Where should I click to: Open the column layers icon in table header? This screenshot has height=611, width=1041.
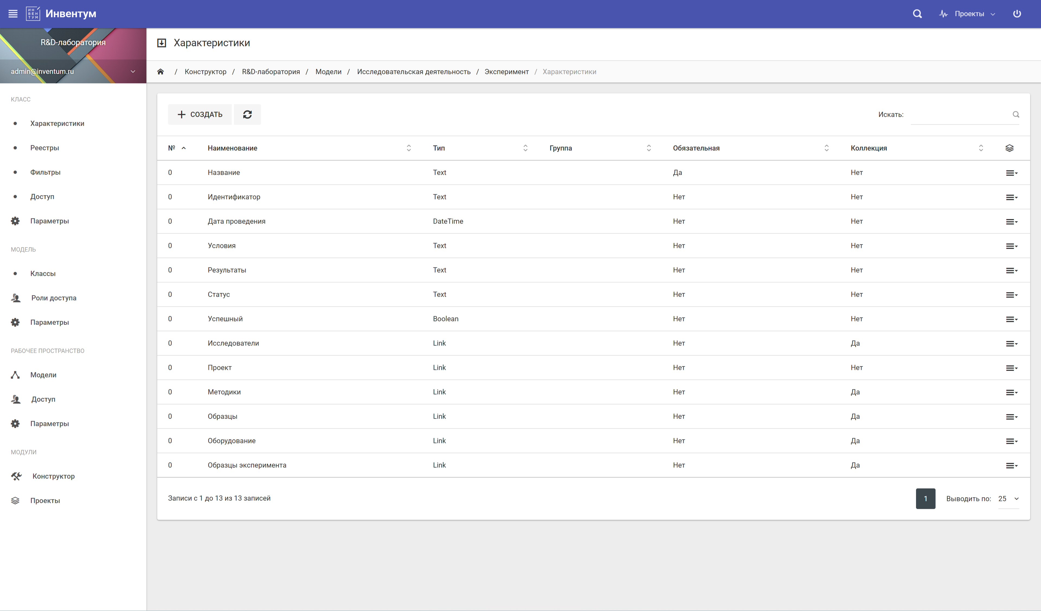1009,148
